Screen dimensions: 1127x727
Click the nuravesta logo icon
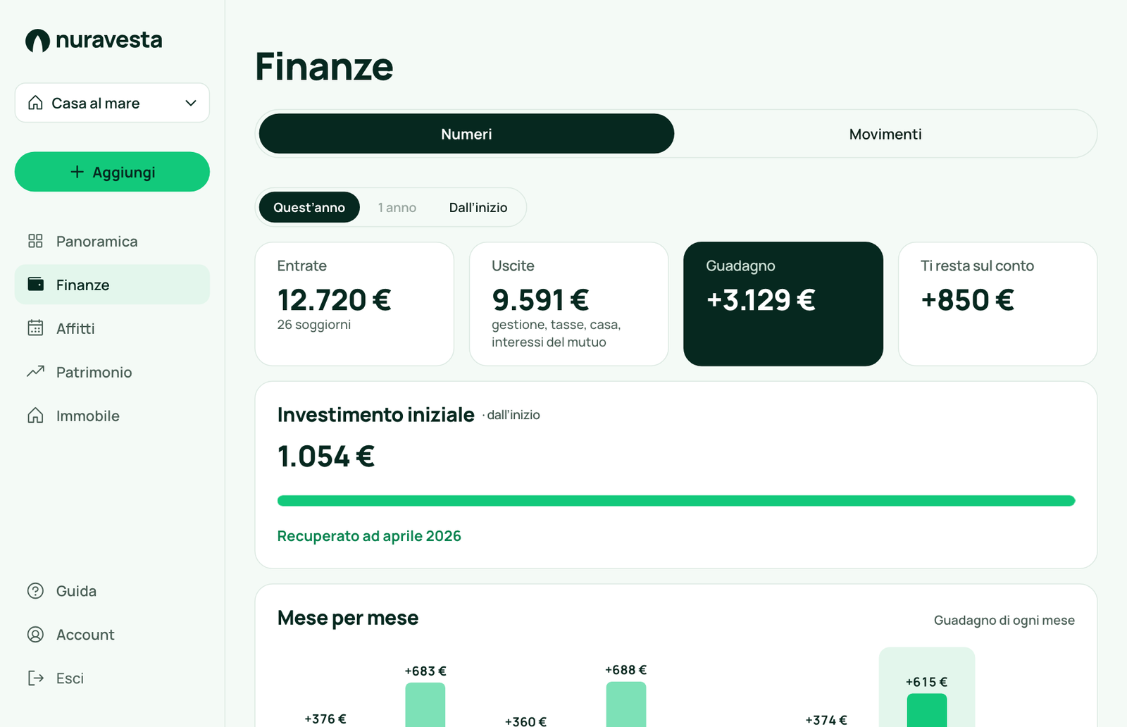37,41
